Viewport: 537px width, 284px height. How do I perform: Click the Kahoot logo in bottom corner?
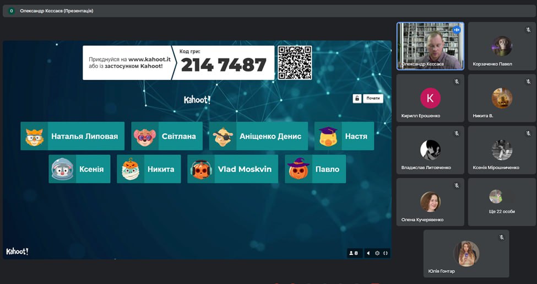[17, 251]
